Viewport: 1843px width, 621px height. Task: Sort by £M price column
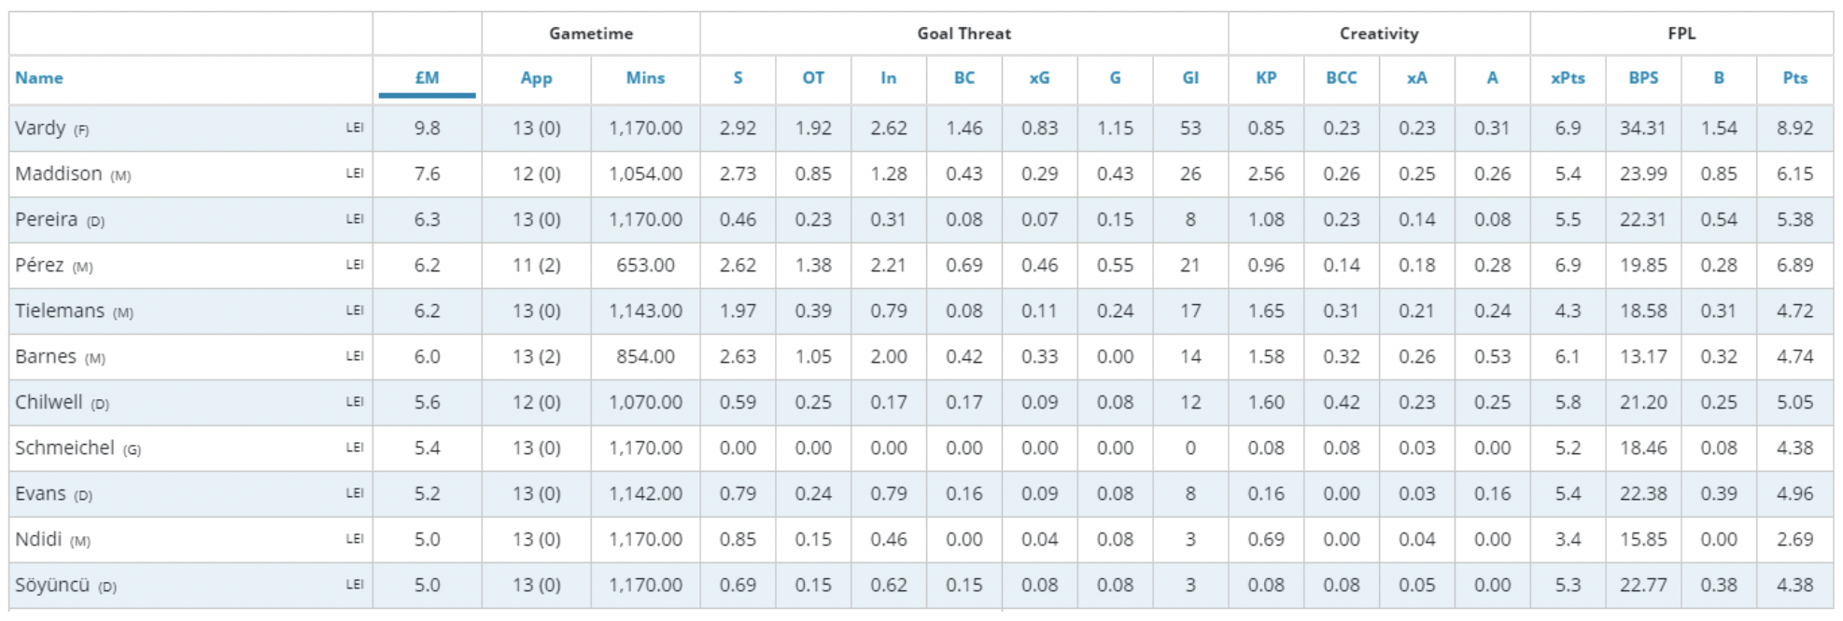[427, 78]
